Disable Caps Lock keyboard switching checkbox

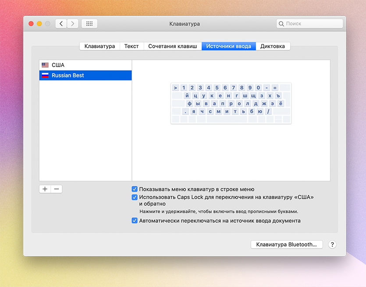tap(135, 197)
